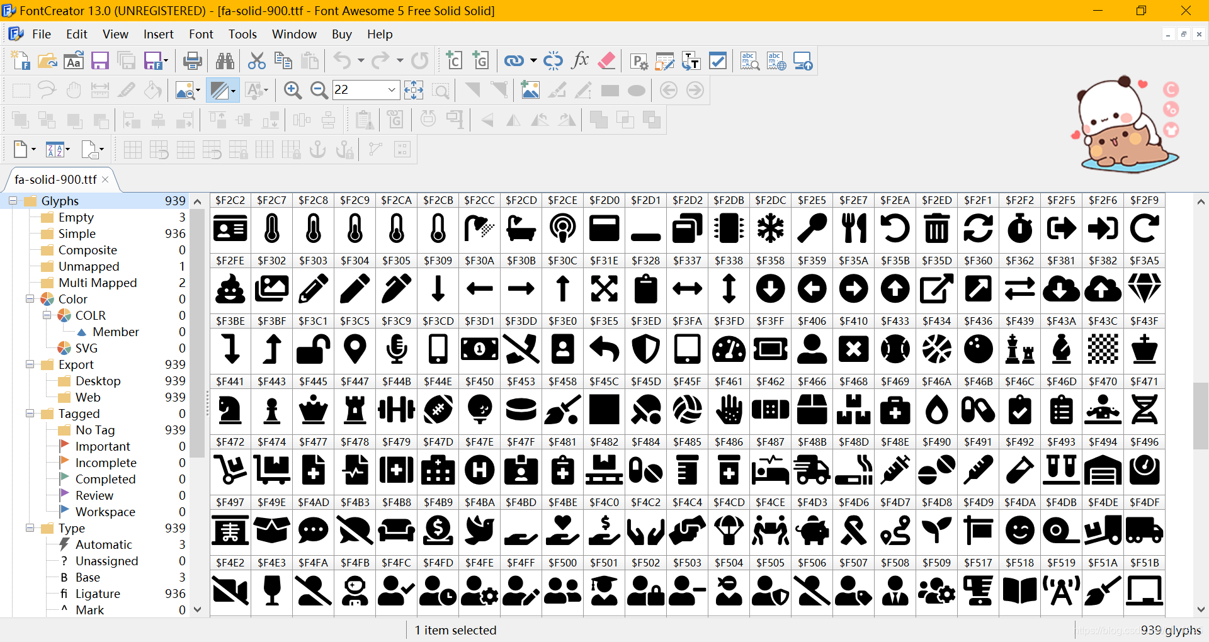Open the Help menu
Screen dimensions: 1209x642
(x=380, y=34)
